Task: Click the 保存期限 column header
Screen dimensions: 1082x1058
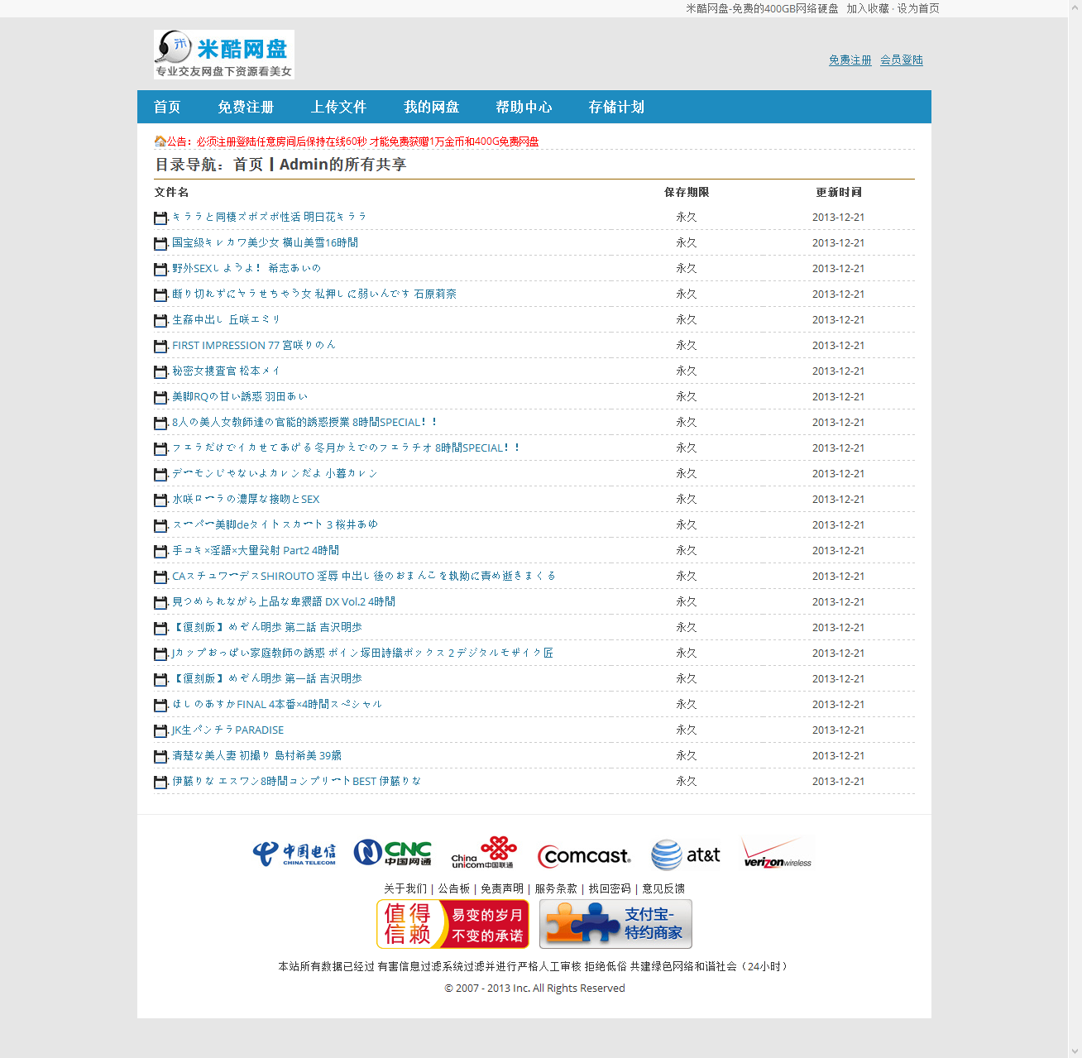Action: (687, 192)
